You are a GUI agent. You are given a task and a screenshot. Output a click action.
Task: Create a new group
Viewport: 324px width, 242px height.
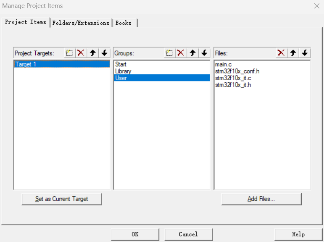169,53
